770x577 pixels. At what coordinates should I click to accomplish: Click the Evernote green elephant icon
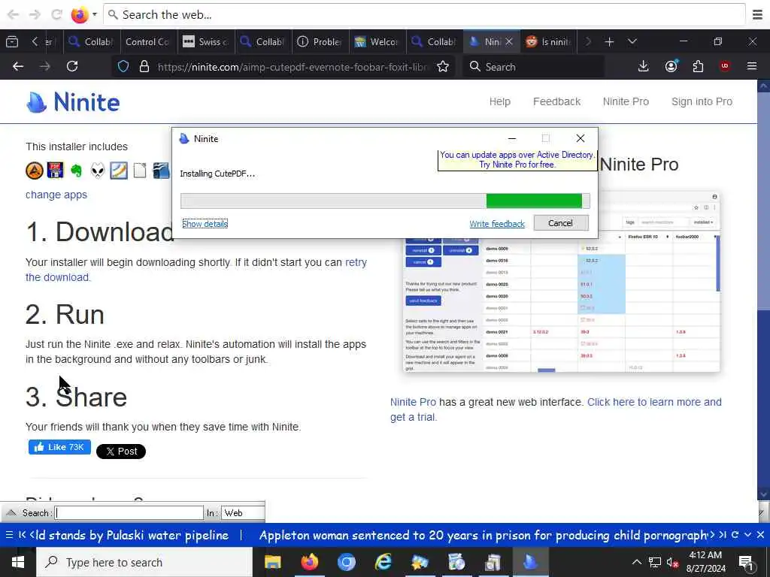coord(76,171)
